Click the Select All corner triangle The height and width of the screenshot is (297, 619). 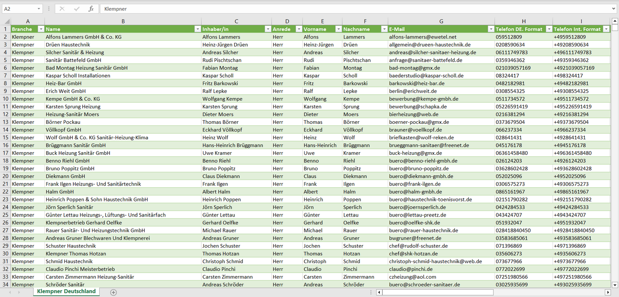click(x=6, y=21)
